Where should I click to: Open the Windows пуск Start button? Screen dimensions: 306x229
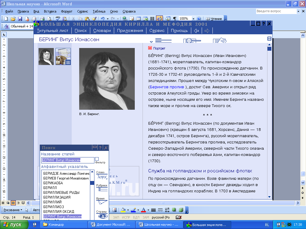coord(14,225)
